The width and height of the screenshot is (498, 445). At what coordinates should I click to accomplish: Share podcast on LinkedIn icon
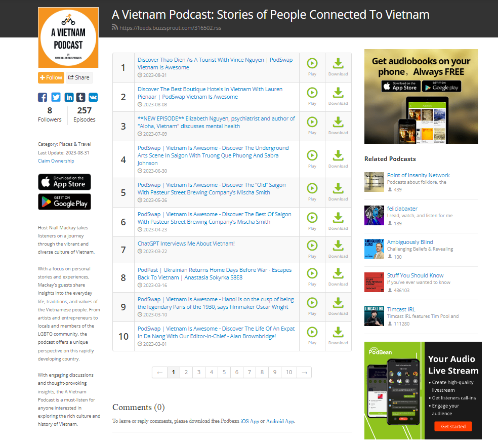(x=69, y=97)
